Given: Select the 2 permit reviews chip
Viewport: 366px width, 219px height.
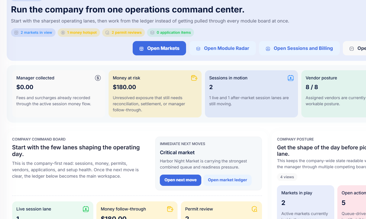Looking at the screenshot, I should point(124,33).
